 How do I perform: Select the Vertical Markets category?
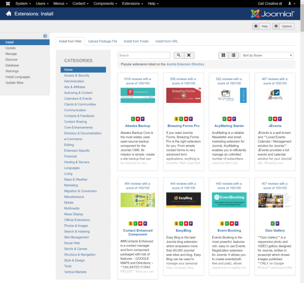pos(75,272)
